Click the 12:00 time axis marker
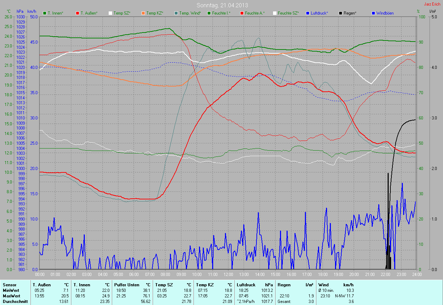The height and width of the screenshot is (305, 443). pyautogui.click(x=228, y=275)
